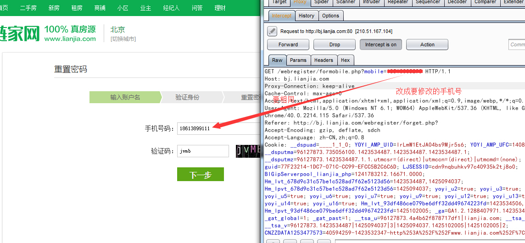
Task: Click the Comment field in Burp
Action: coord(517,44)
